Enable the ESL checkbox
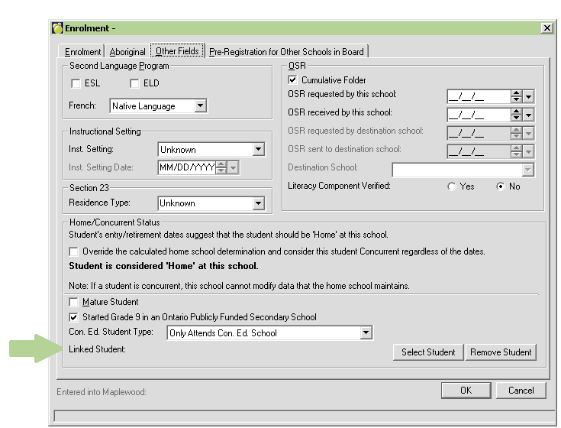561x428 pixels. (76, 83)
